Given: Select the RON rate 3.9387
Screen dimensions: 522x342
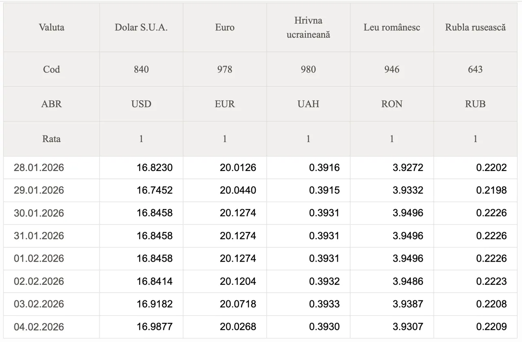Looking at the screenshot, I should [408, 304].
